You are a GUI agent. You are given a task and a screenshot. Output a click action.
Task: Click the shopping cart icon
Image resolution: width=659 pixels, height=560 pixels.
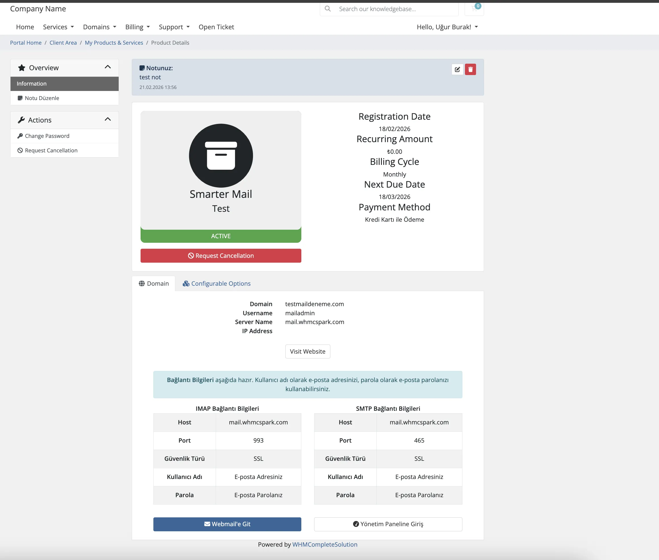(x=474, y=9)
